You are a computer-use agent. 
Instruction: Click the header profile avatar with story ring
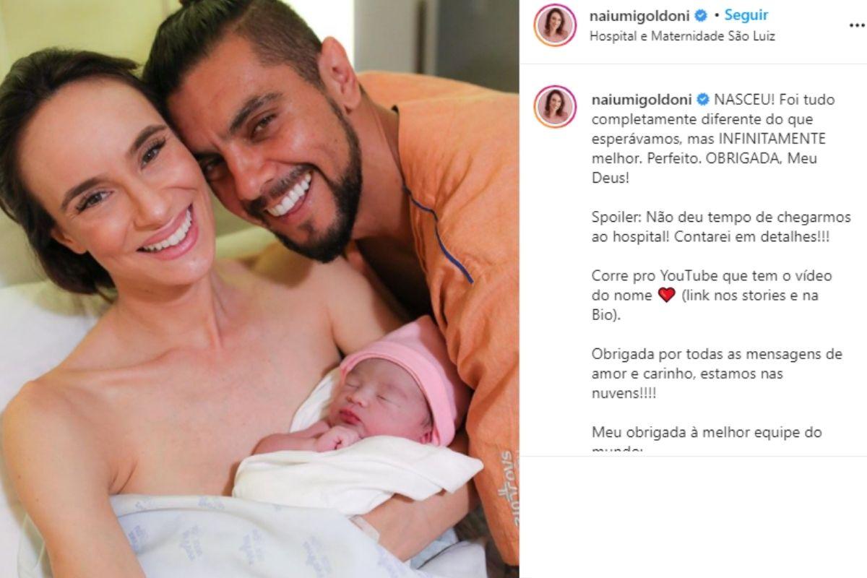tap(555, 25)
